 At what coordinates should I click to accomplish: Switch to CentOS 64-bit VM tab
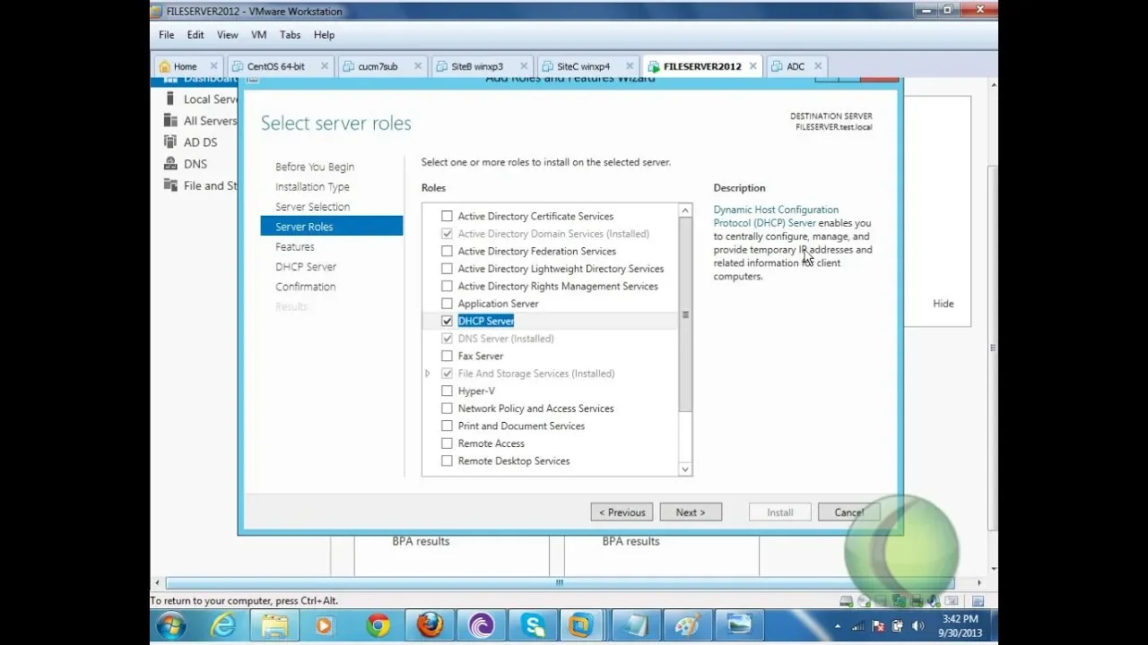(281, 66)
